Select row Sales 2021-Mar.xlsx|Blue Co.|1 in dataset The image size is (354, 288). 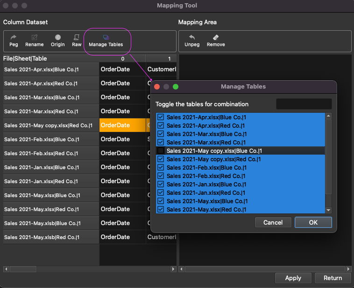tap(51, 97)
